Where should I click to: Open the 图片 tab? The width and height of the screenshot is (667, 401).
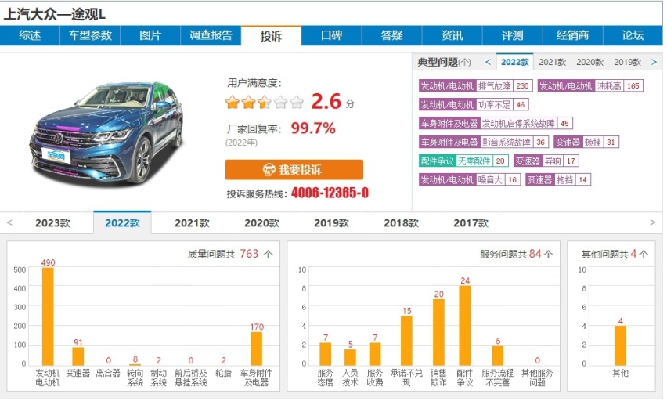(x=150, y=35)
